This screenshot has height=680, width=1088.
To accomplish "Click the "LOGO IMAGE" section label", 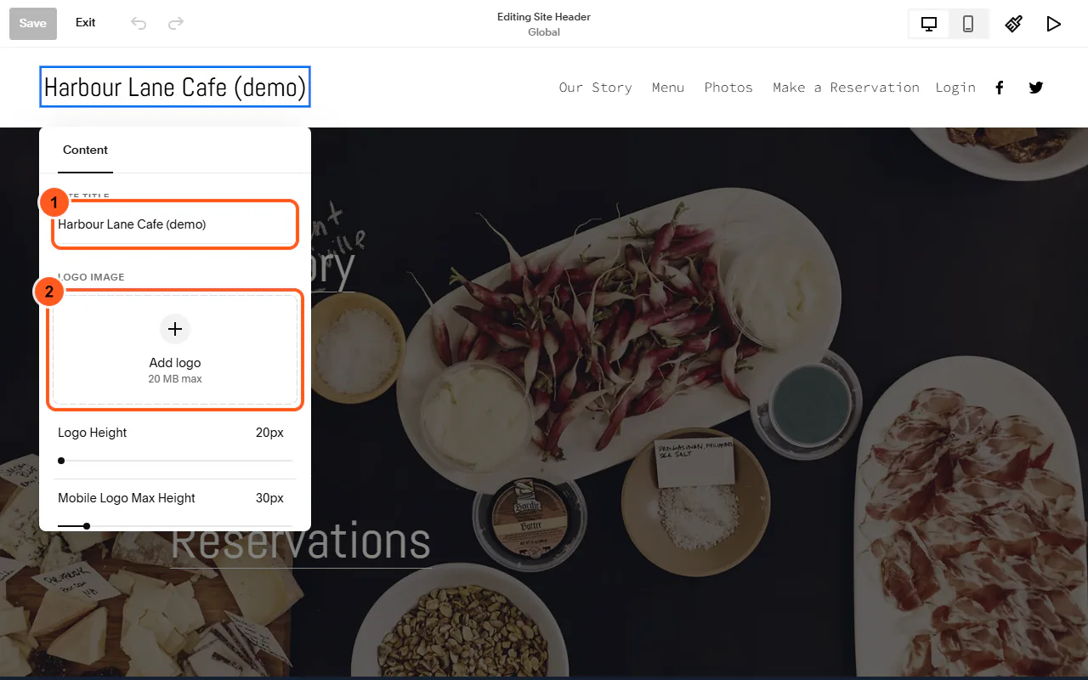I will [x=91, y=277].
